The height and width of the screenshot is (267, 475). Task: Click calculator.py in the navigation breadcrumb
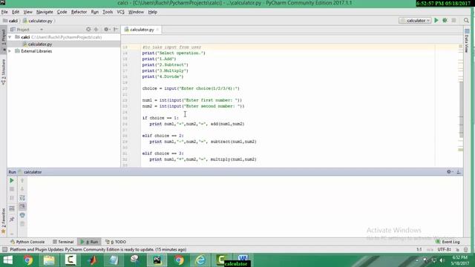[x=38, y=21]
